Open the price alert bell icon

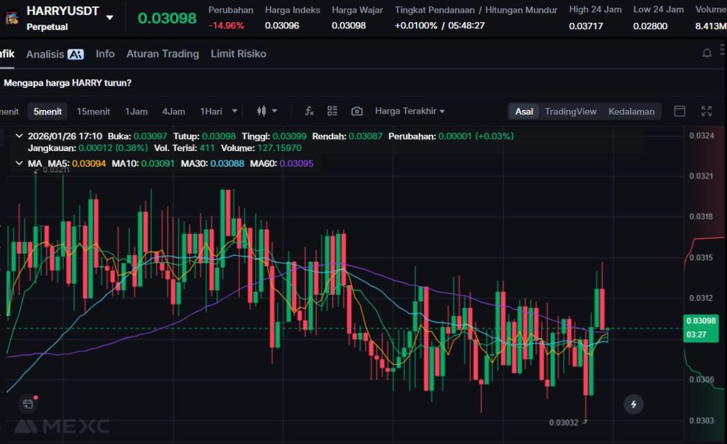[x=707, y=54]
